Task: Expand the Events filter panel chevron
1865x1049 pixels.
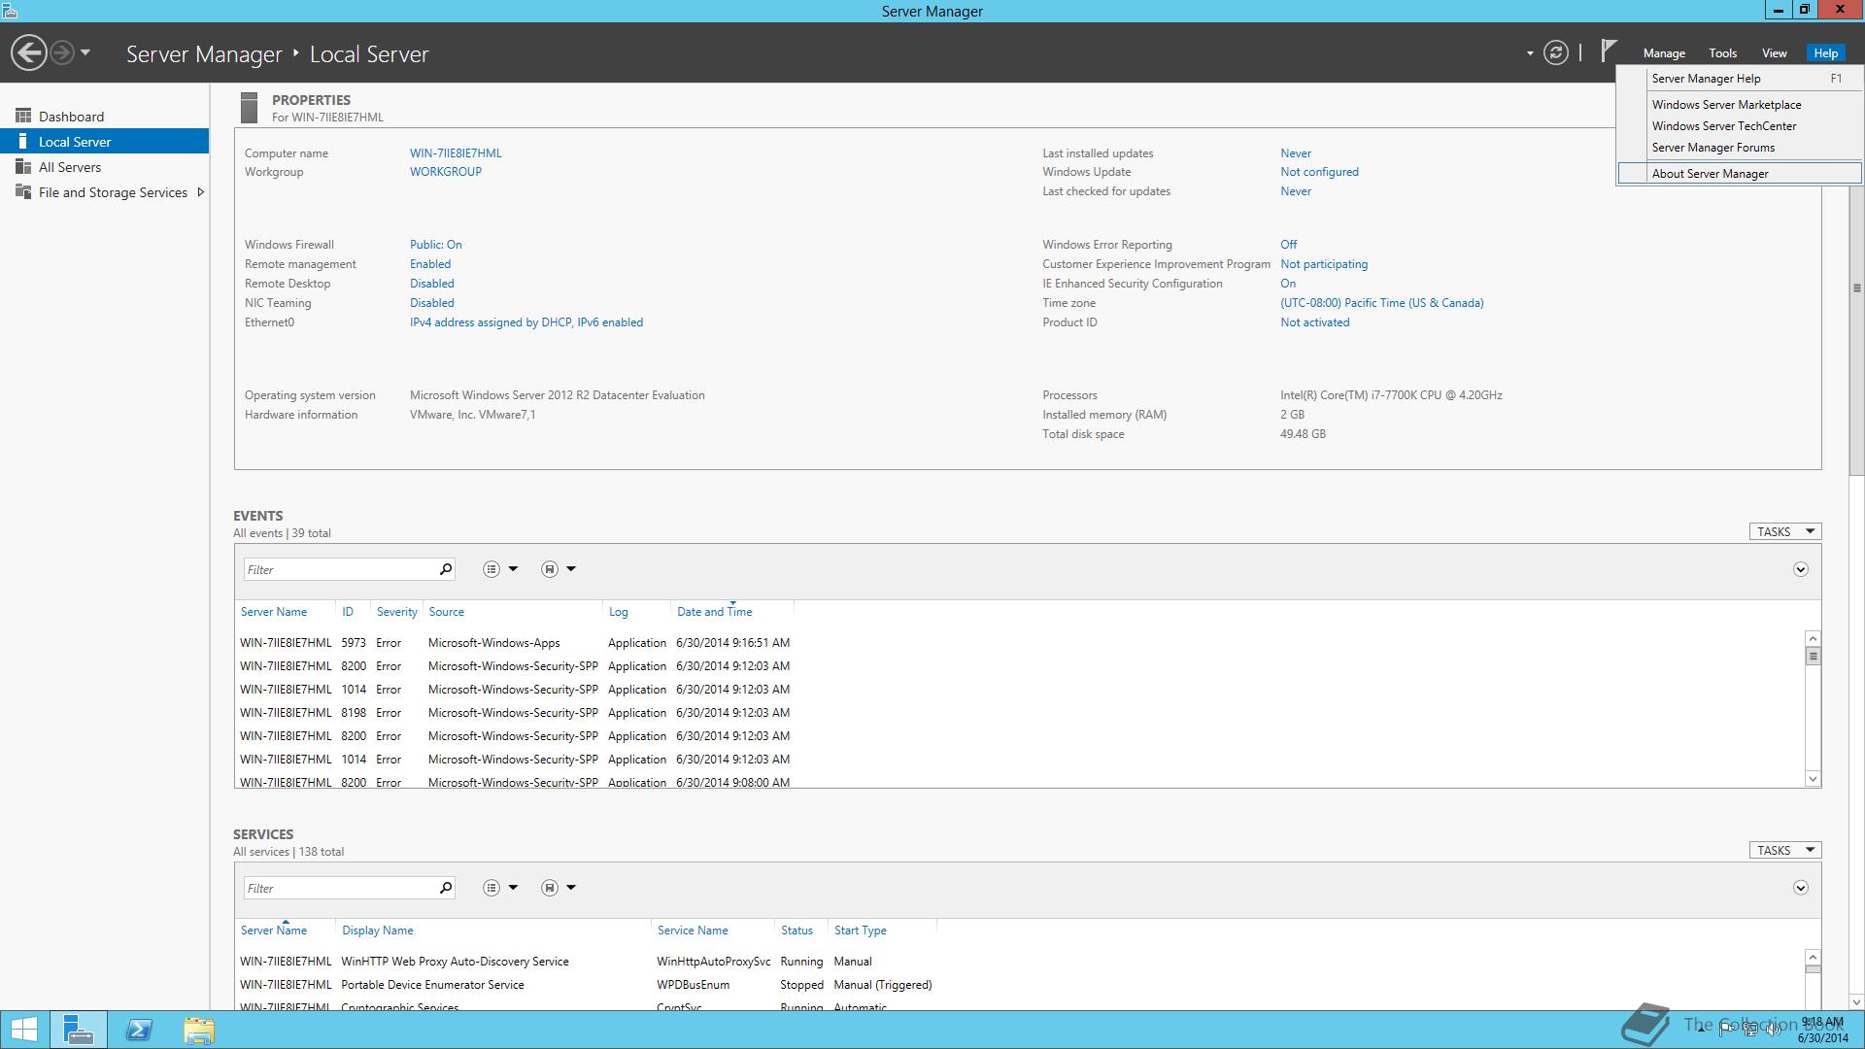Action: (1800, 569)
